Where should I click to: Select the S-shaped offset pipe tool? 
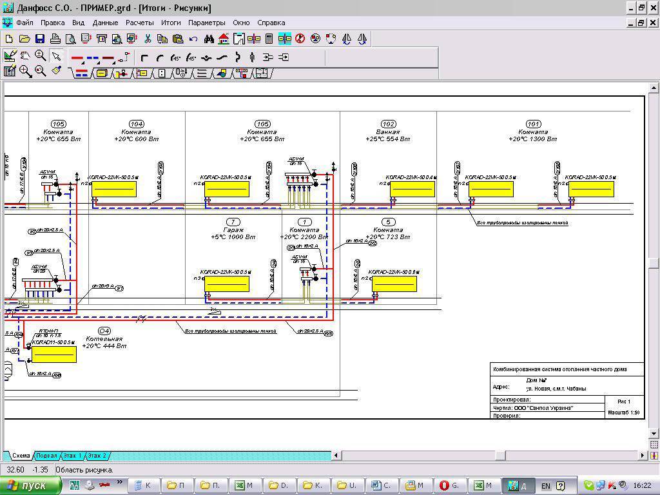(222, 57)
